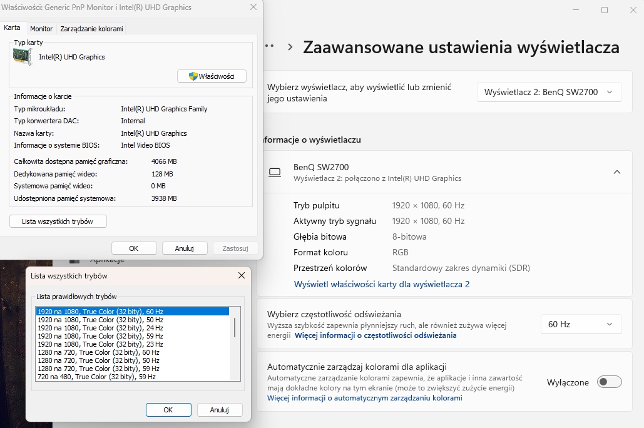Image resolution: width=644 pixels, height=428 pixels.
Task: Click Anuluj in the modes list dialog
Action: 220,410
